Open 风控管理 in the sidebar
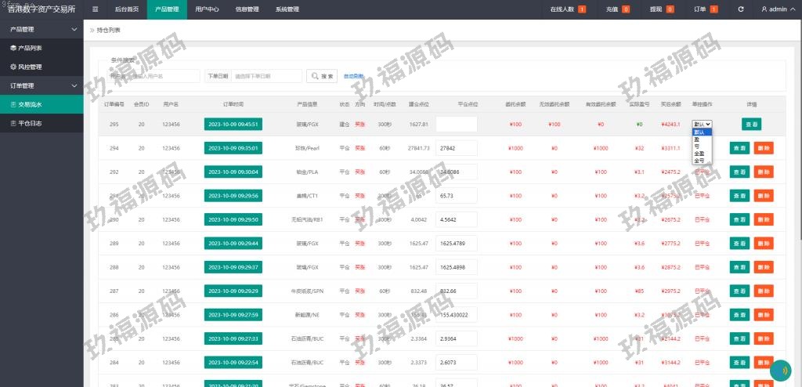Viewport: 802px width, 387px height. [30, 67]
